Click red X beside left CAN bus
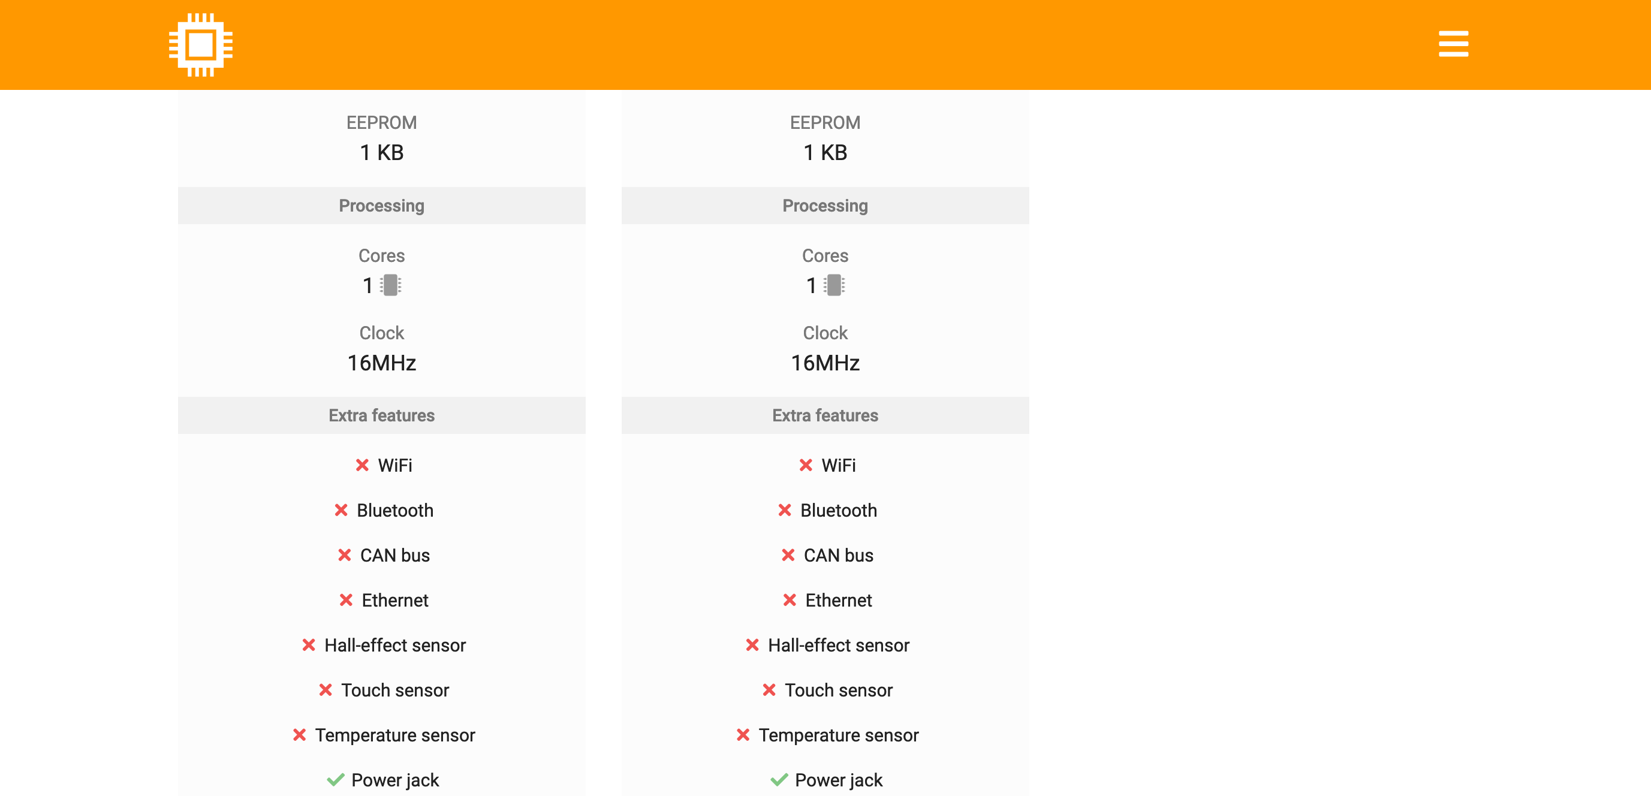Image resolution: width=1651 pixels, height=796 pixels. click(x=344, y=555)
